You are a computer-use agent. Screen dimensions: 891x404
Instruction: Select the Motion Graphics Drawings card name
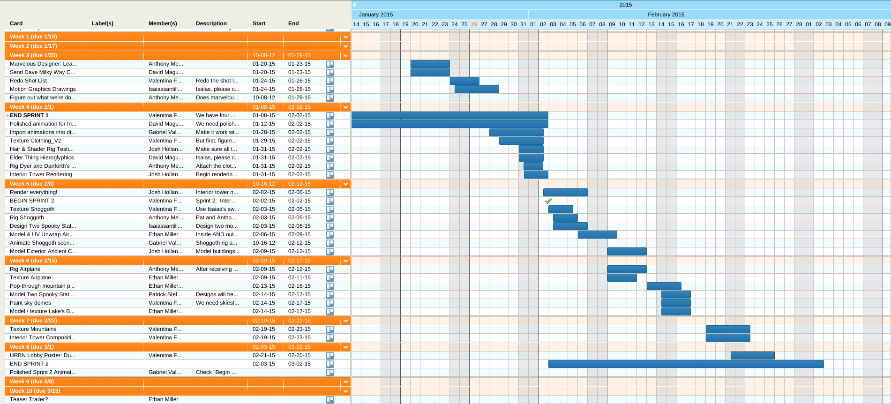point(43,89)
